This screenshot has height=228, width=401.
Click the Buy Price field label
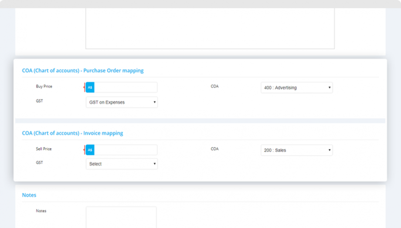point(44,87)
